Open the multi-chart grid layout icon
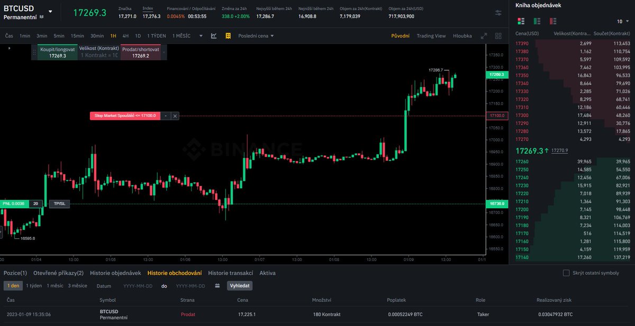635x326 pixels. coord(498,36)
